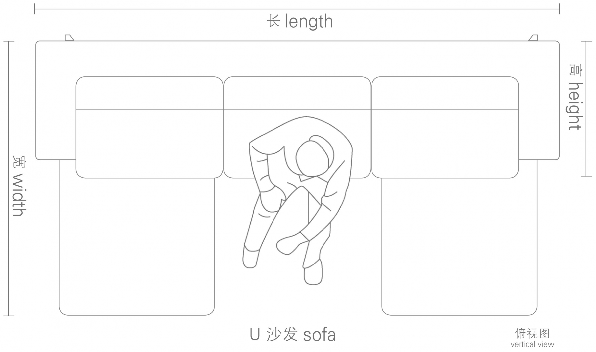
Task: Click the 'U 沙发 sofa' title
Action: pyautogui.click(x=293, y=334)
